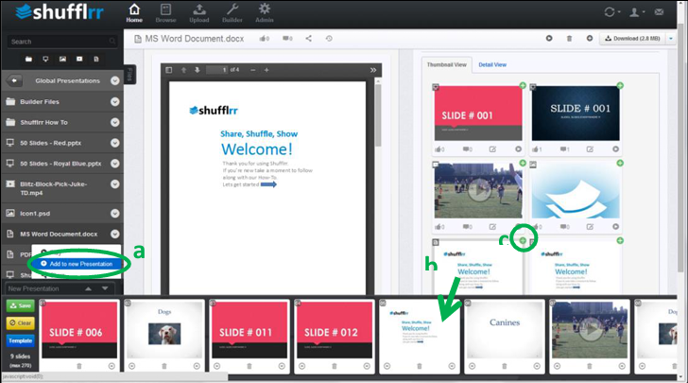Switch to Thumbnail View tab
This screenshot has height=383, width=688.
click(x=447, y=64)
